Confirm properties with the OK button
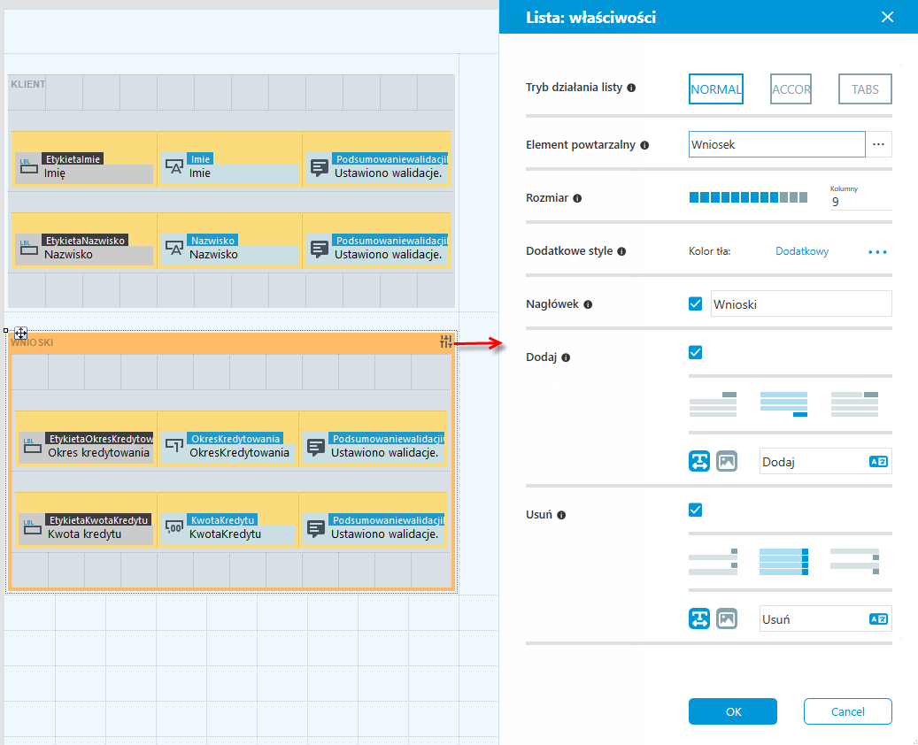Viewport: 918px width, 745px height. point(733,711)
